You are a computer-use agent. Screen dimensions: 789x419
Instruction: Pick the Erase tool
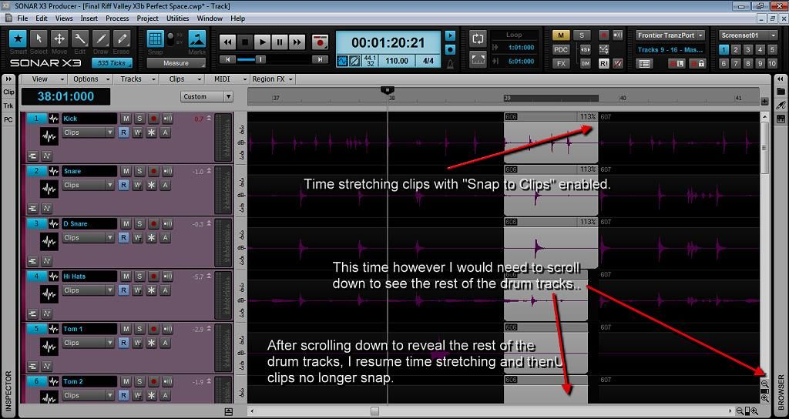tap(122, 39)
